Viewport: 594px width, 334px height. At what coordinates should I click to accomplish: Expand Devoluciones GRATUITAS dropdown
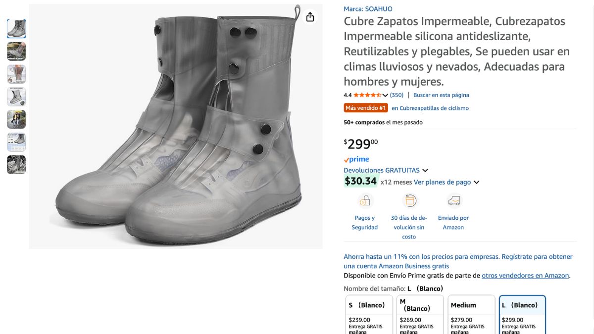[x=425, y=170]
